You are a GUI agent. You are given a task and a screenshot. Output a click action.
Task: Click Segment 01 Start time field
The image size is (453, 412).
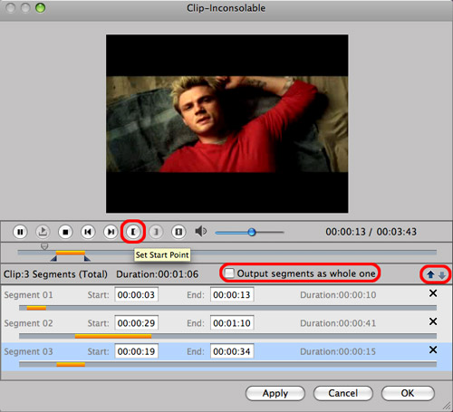click(x=136, y=294)
